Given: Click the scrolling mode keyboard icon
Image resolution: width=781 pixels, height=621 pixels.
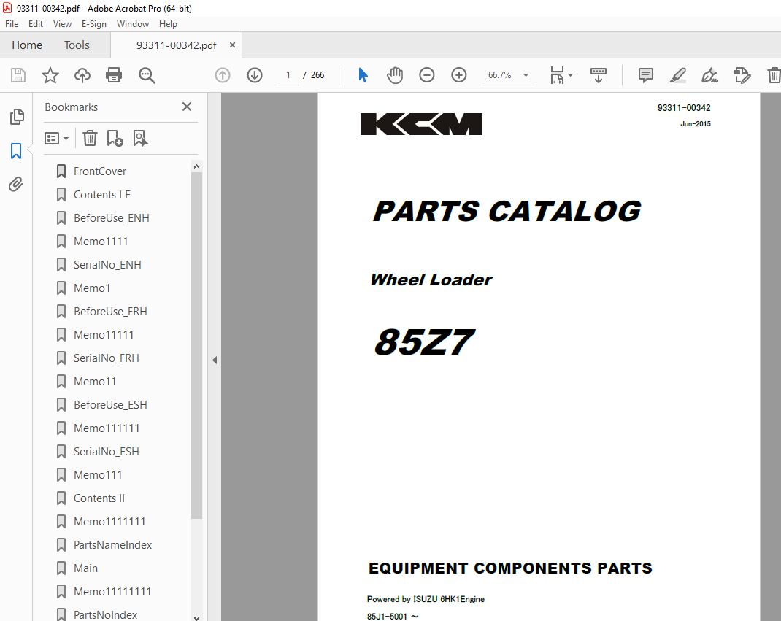Looking at the screenshot, I should pyautogui.click(x=599, y=75).
